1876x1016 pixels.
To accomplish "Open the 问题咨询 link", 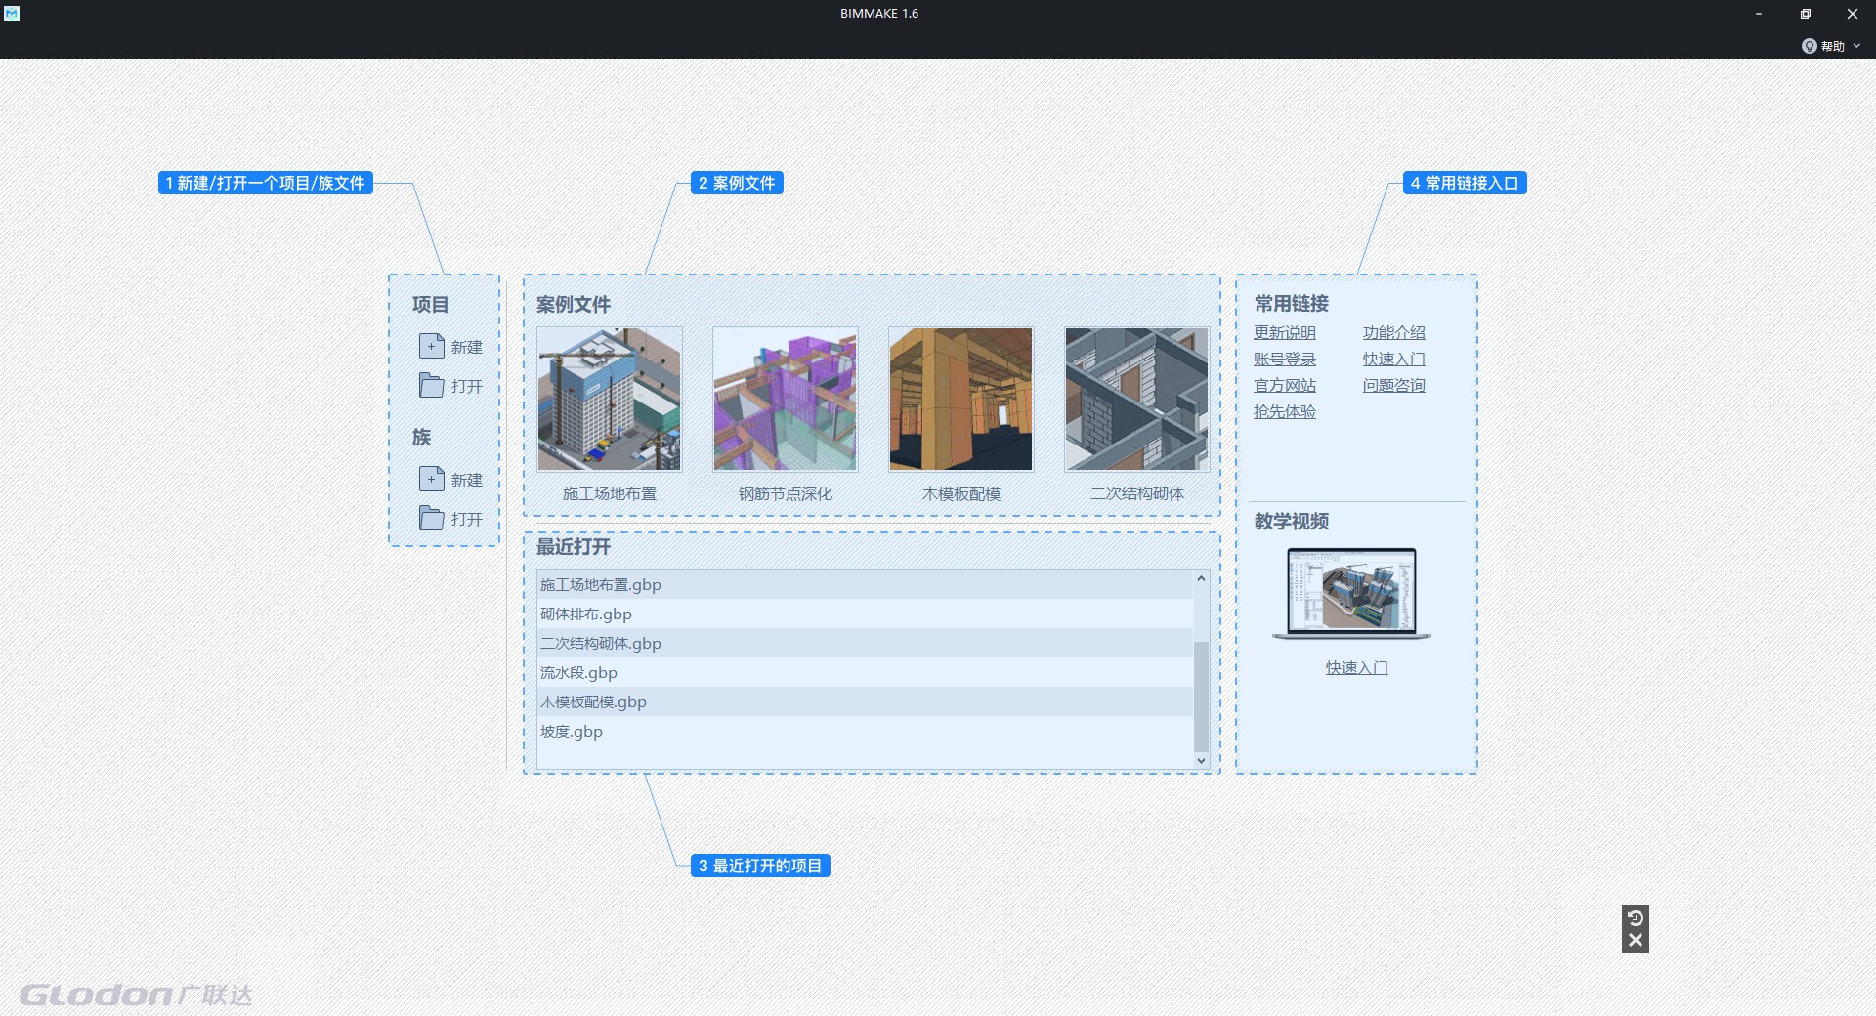I will pos(1394,386).
